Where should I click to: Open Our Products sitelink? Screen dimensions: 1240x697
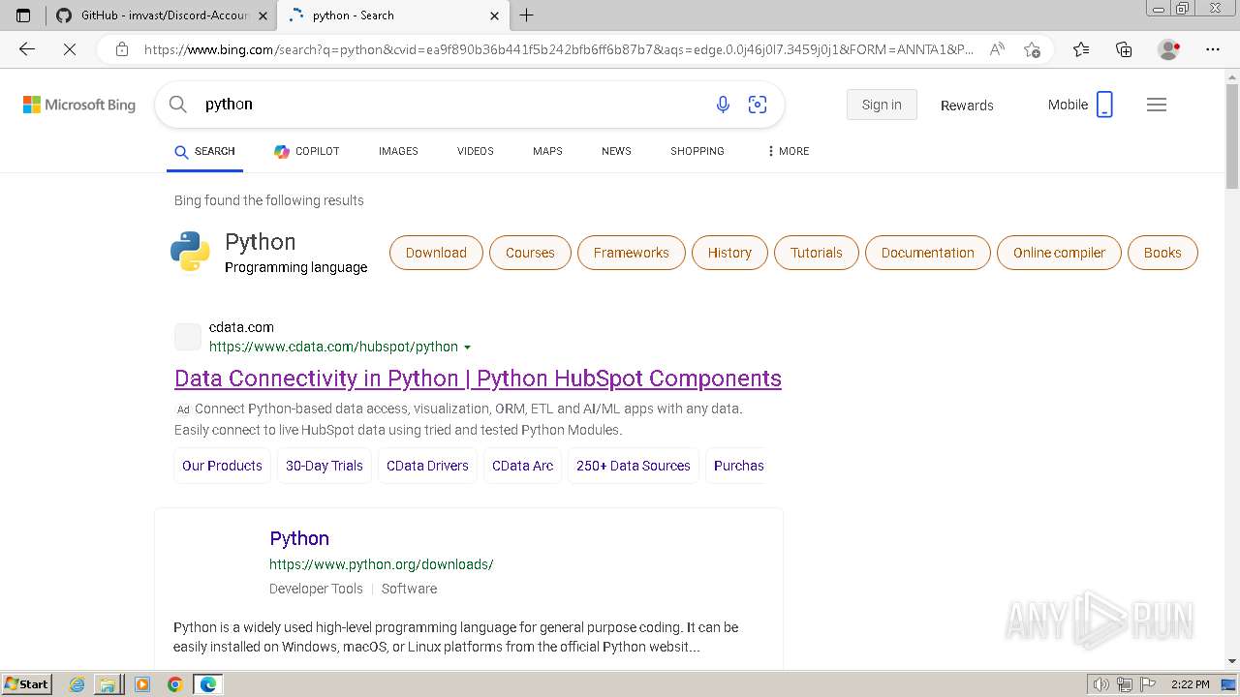tap(222, 466)
